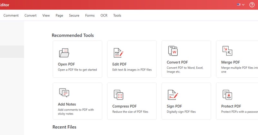Click 'Protect PDFs with a password' text
This screenshot has height=135, width=258.
point(240,112)
